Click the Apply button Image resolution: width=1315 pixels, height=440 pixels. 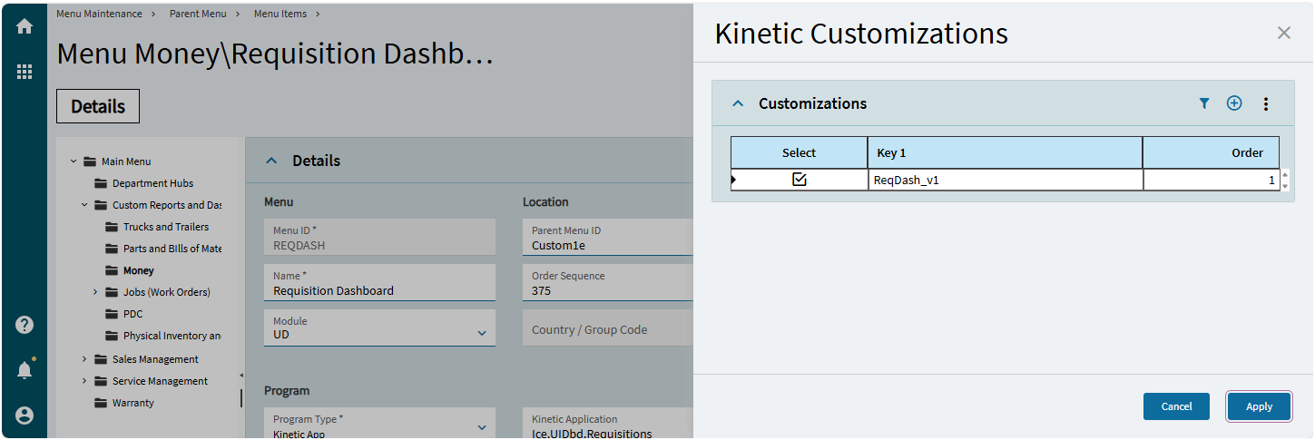tap(1259, 406)
